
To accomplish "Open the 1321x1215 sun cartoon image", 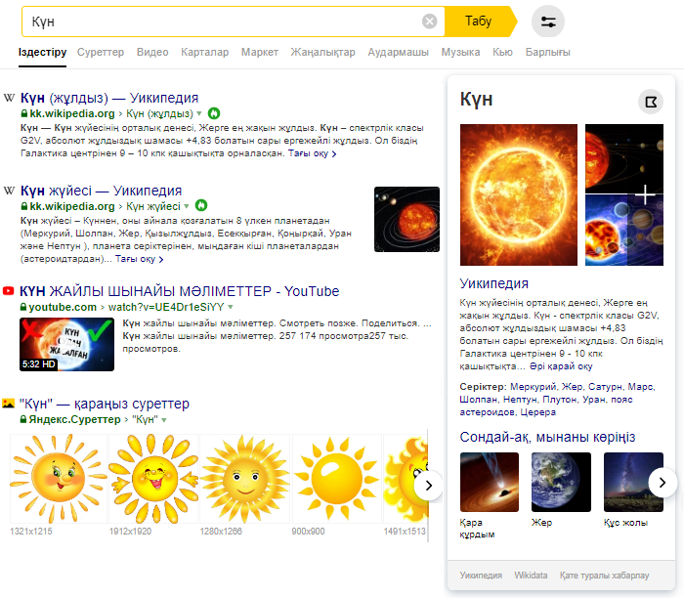I will point(58,479).
